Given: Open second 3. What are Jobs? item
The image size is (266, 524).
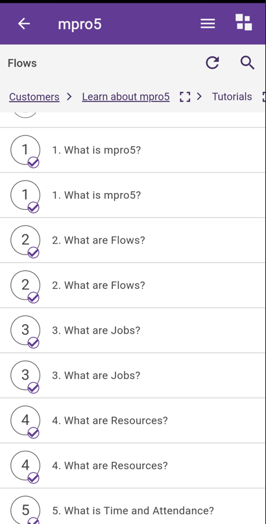Looking at the screenshot, I should (133, 375).
